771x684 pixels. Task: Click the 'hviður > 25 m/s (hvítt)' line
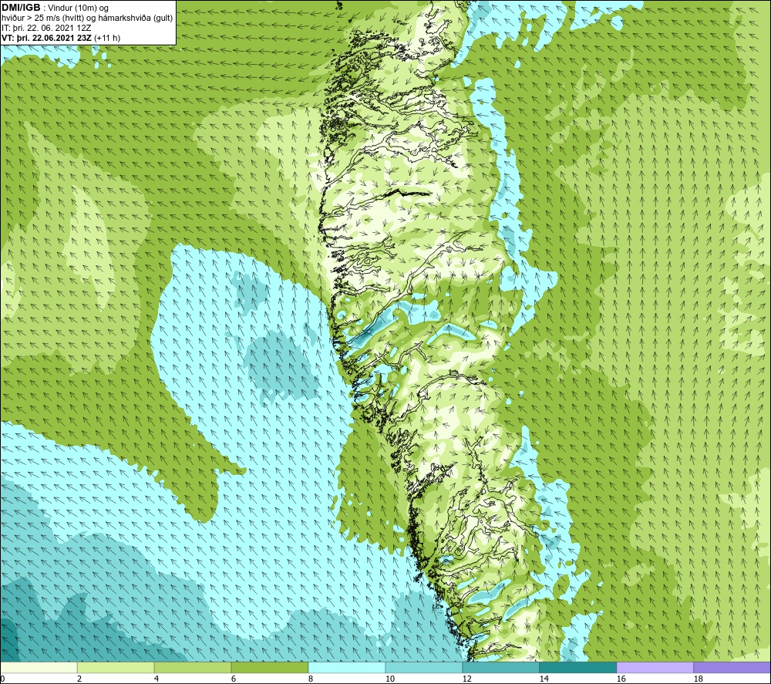click(42, 19)
